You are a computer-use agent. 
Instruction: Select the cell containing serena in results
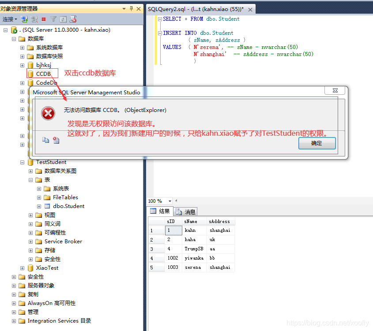(x=194, y=268)
